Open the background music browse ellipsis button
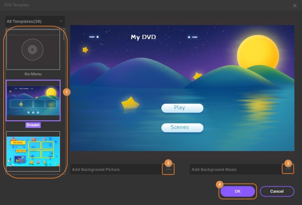 pos(288,170)
